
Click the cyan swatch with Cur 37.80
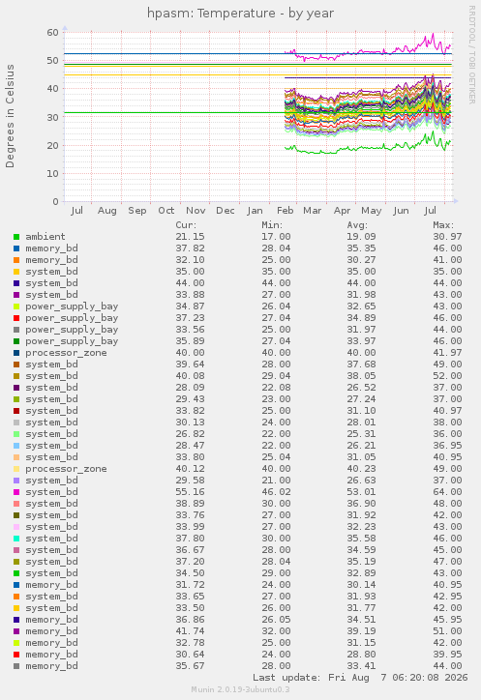[x=16, y=539]
